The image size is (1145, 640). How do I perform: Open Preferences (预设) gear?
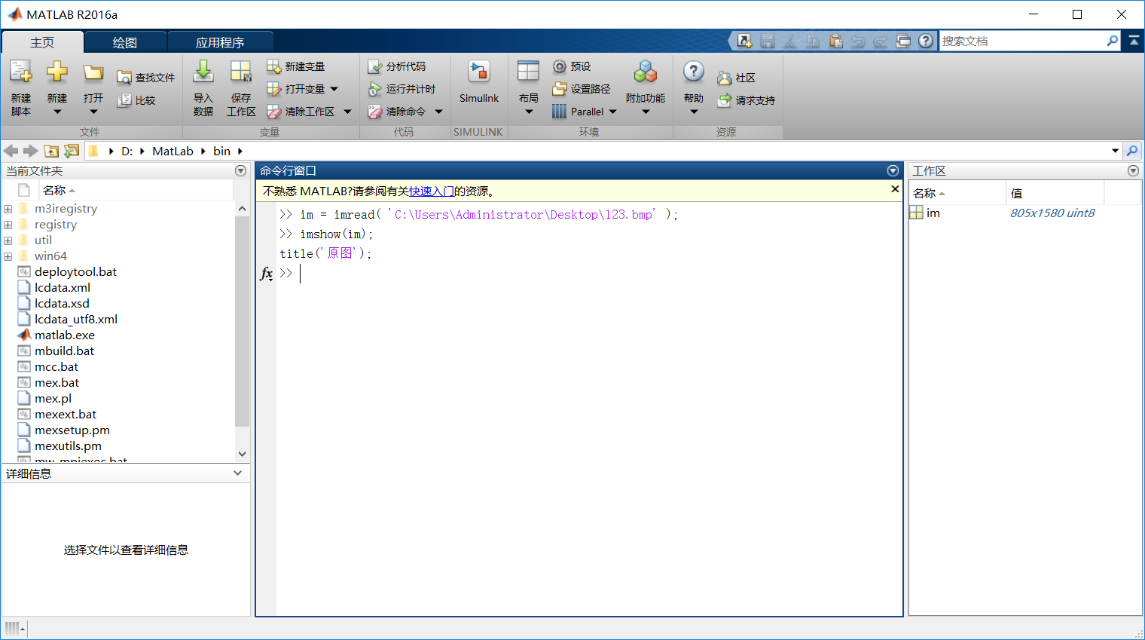click(x=572, y=66)
